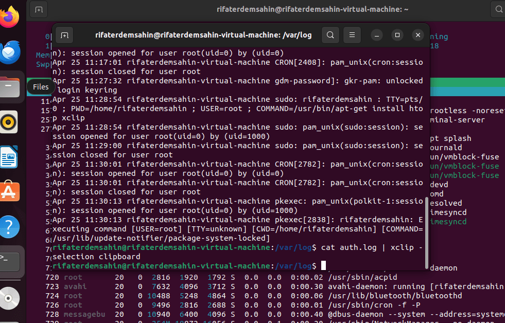Click search icon in /var/log terminal
The image size is (505, 323).
(330, 35)
